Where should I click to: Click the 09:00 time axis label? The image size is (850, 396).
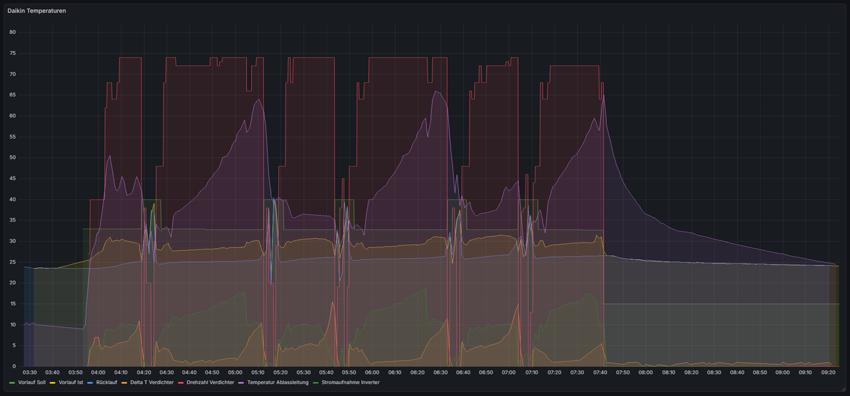782,372
